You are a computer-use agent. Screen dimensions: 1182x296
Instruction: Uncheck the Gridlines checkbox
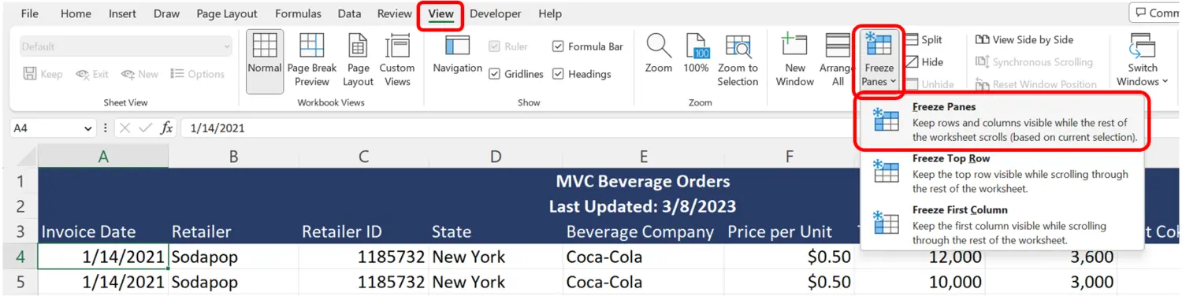(x=495, y=74)
